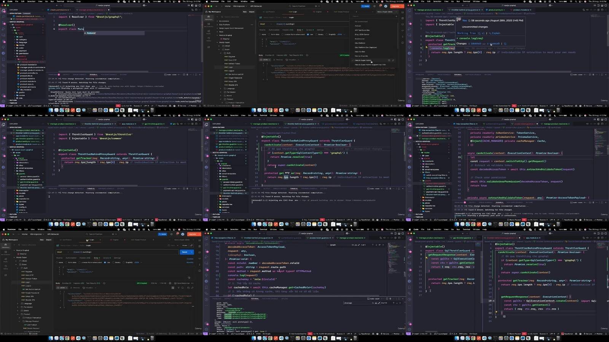The width and height of the screenshot is (609, 342).
Task: Click the Explain link in the git hover
Action: pos(496,33)
